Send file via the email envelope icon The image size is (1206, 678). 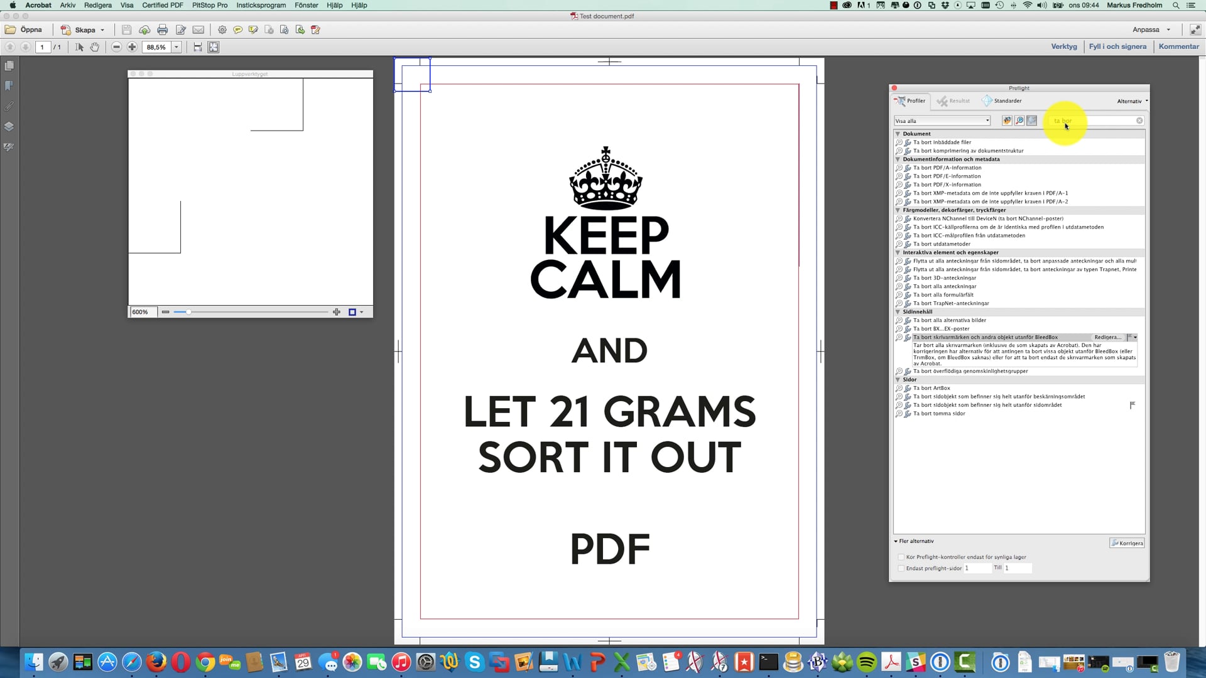pyautogui.click(x=198, y=30)
